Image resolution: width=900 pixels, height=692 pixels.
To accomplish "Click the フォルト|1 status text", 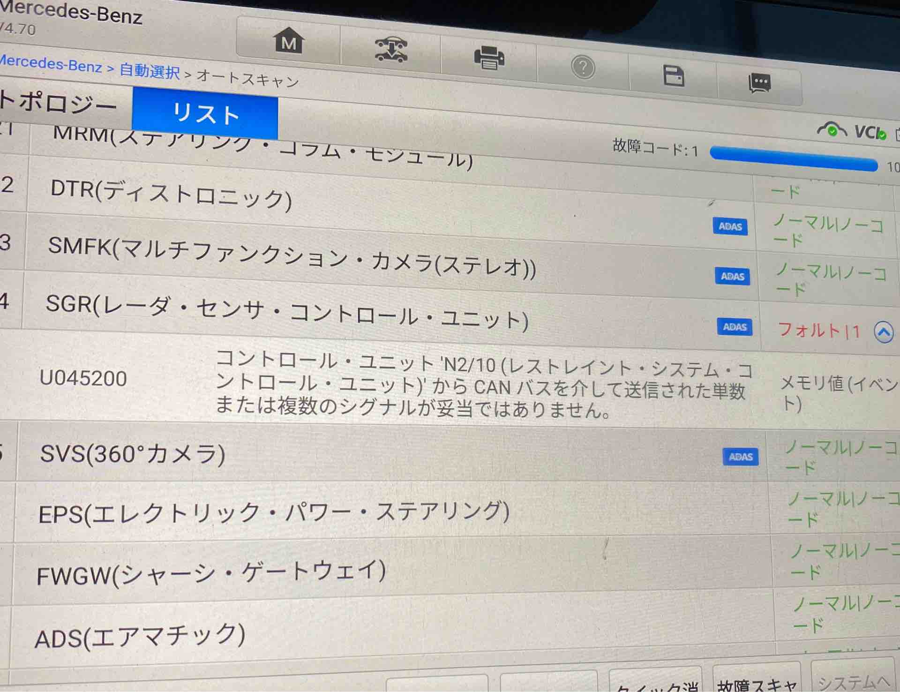I will click(x=819, y=331).
